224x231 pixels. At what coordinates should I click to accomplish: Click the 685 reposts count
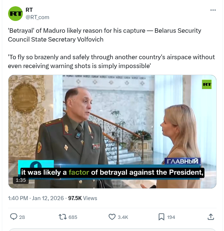[x=73, y=217]
